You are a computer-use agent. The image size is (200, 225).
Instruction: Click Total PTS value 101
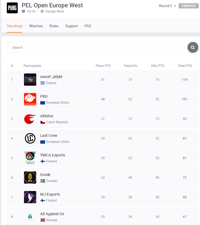pos(184,99)
